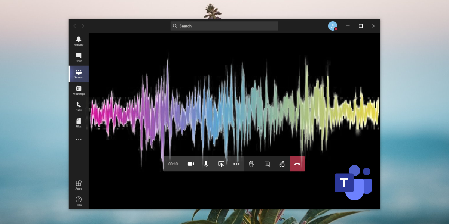Viewport: 449px width, 224px height.
Task: Show the participants panel
Action: coord(282,164)
